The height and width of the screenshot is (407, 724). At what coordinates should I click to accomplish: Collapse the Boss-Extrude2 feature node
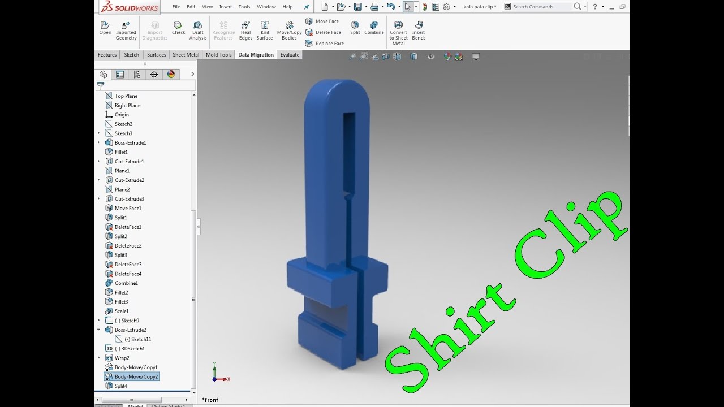pos(99,330)
